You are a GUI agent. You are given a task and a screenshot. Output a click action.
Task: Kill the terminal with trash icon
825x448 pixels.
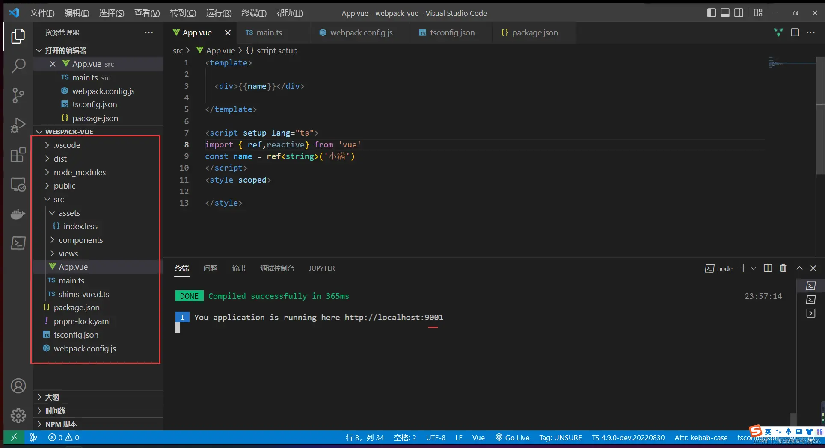[x=783, y=268]
